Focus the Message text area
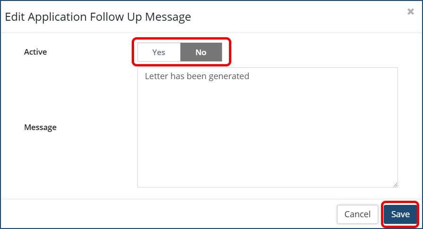Viewport: 423px width, 229px height. pos(267,127)
